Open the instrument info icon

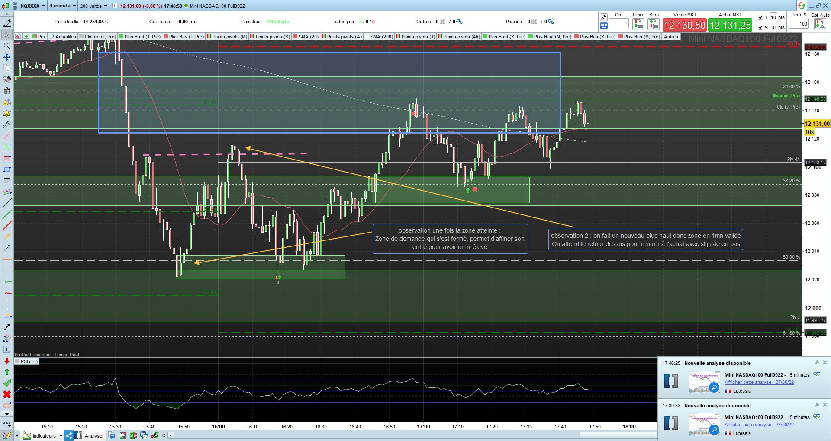114,6
